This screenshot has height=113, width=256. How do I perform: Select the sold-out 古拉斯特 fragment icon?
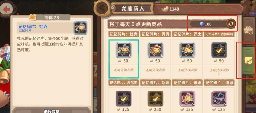point(219,50)
